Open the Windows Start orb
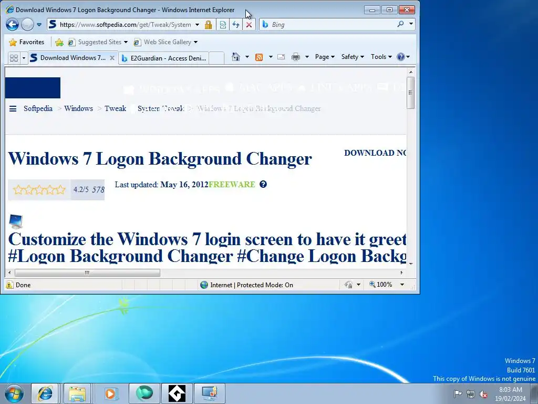This screenshot has width=538, height=404. (14, 393)
